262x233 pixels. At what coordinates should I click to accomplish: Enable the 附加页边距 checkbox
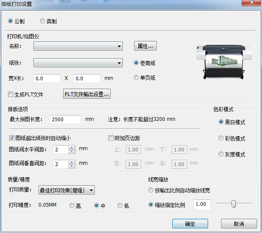(x=111, y=137)
